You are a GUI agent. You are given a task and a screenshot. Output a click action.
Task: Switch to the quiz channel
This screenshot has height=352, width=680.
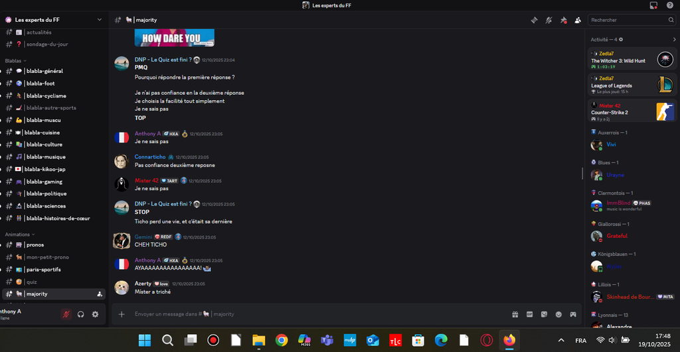(54, 282)
